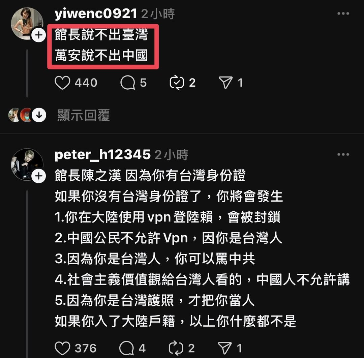The height and width of the screenshot is (358, 364).
Task: Open the three-dot menu on the yiwenc0921 post
Action: tap(343, 13)
